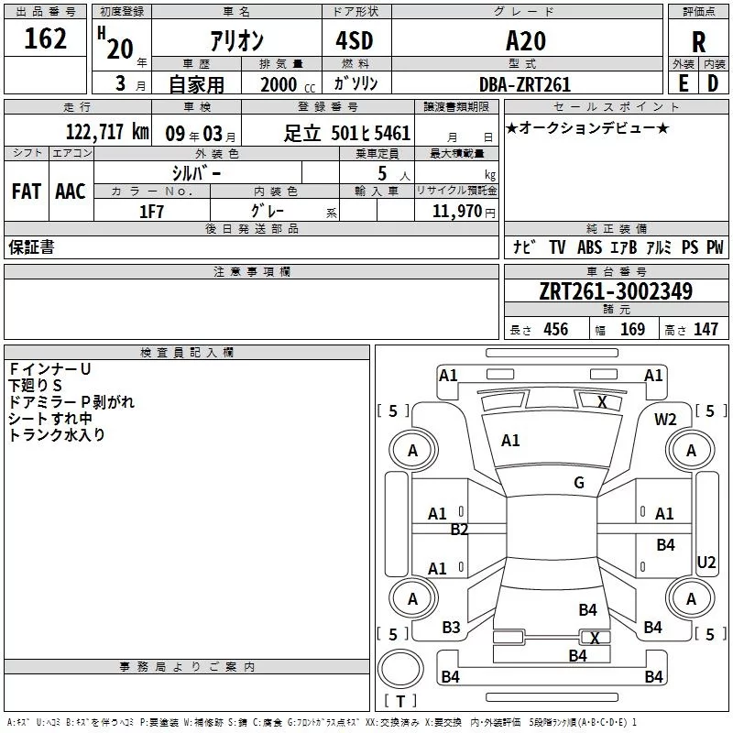The width and height of the screenshot is (733, 733).
Task: Select the overall score R
Action: pyautogui.click(x=698, y=42)
